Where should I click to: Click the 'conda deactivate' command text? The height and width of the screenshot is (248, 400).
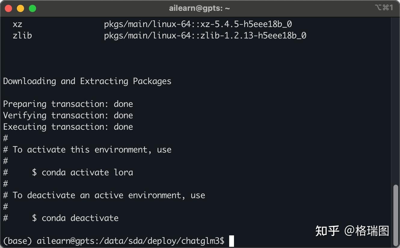[x=80, y=218]
